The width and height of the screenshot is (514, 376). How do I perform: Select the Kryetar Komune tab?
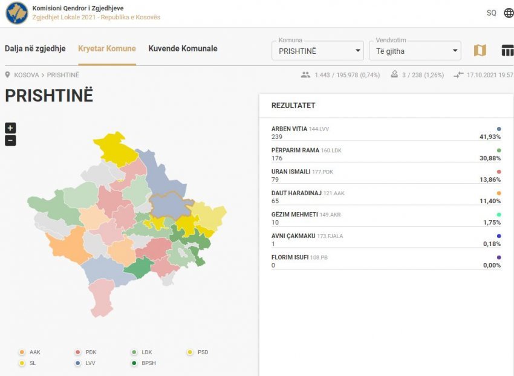pos(107,48)
